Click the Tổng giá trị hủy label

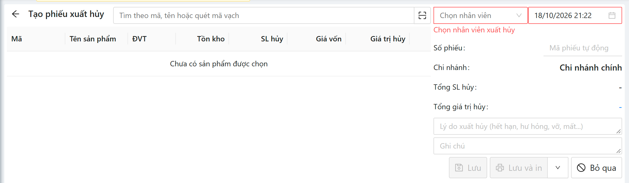pos(461,107)
